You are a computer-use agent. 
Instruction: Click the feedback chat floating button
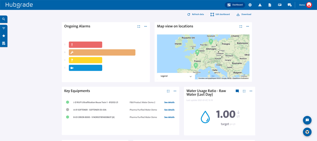[307, 120]
